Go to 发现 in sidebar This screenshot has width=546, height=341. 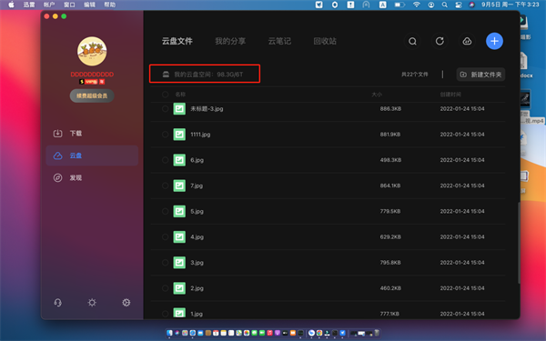click(x=92, y=178)
